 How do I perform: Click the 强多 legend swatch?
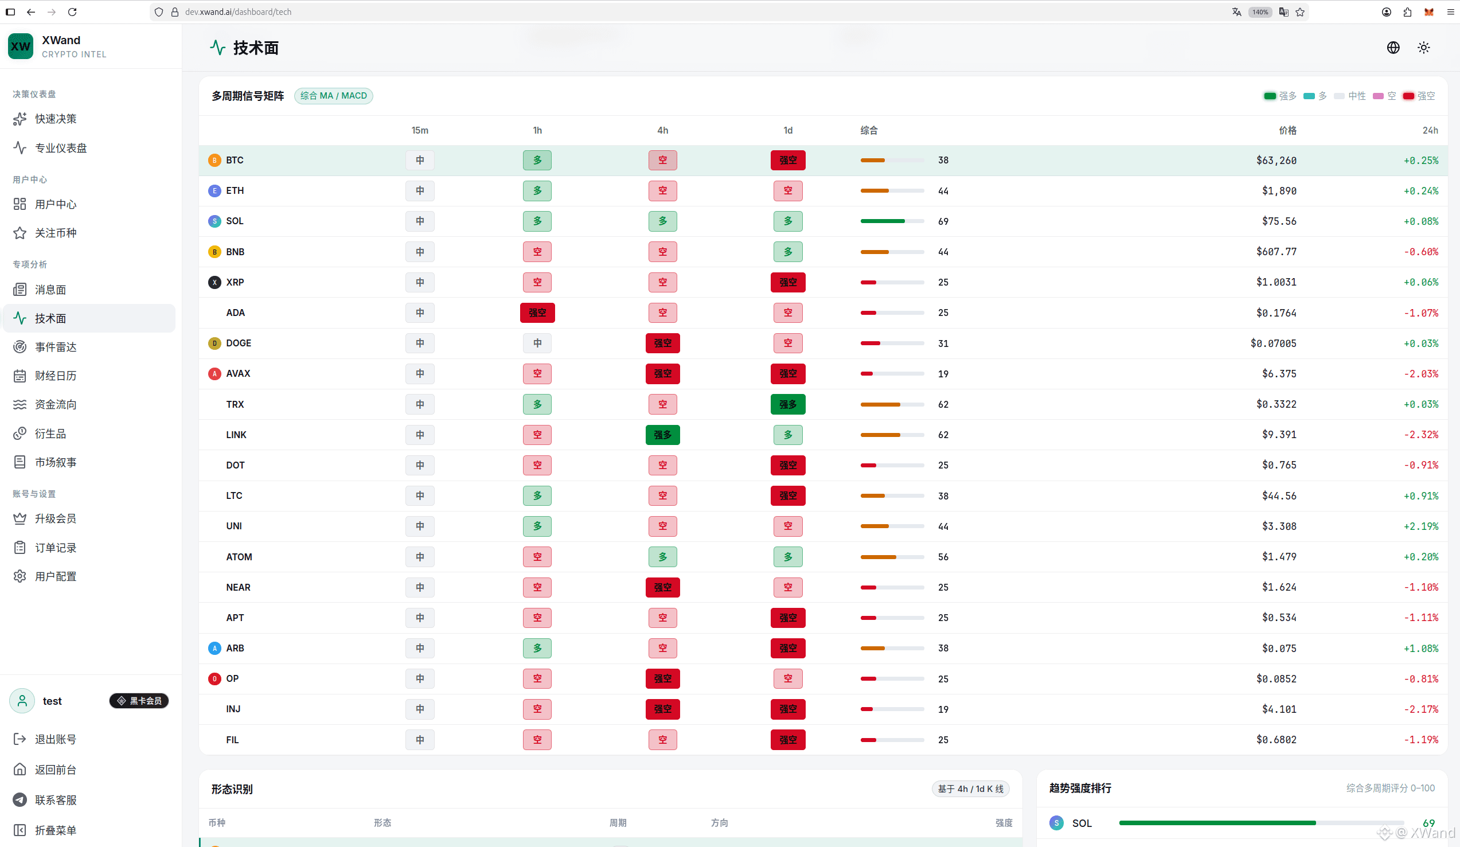click(1270, 96)
